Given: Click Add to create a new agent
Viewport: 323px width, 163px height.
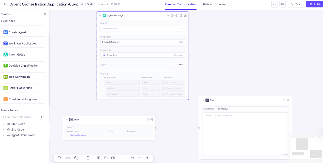Looking at the screenshot, I should coord(179,64).
